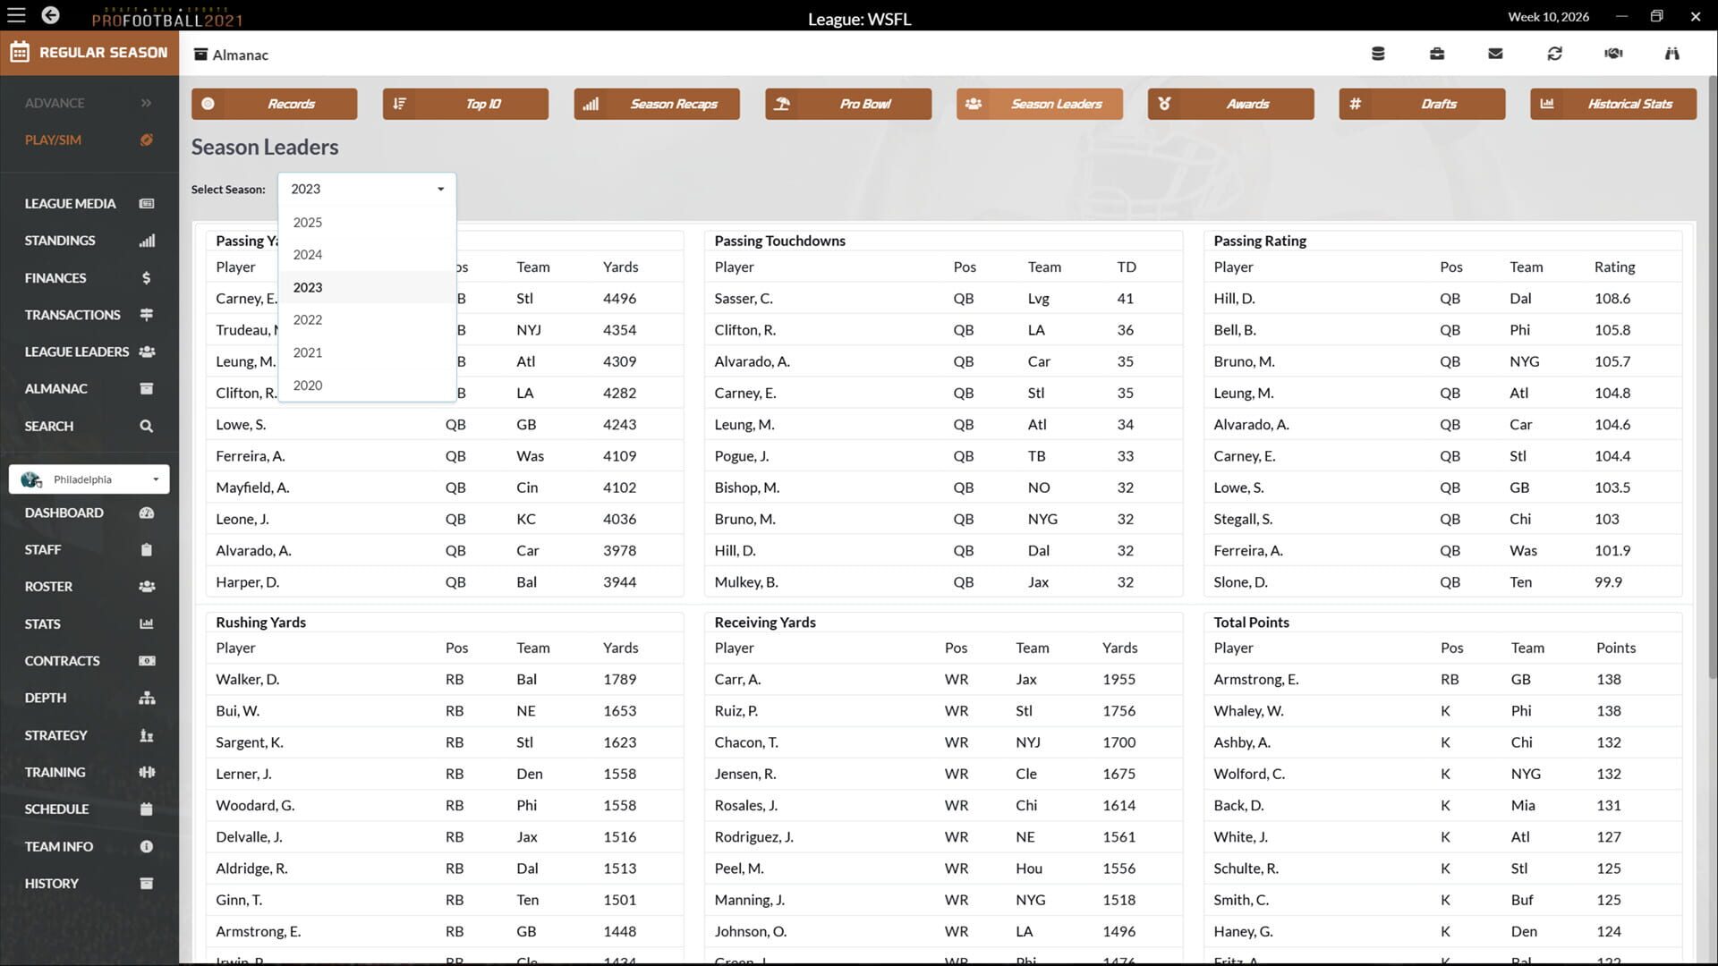Click the History archive icon
This screenshot has height=966, width=1718.
pyautogui.click(x=147, y=884)
